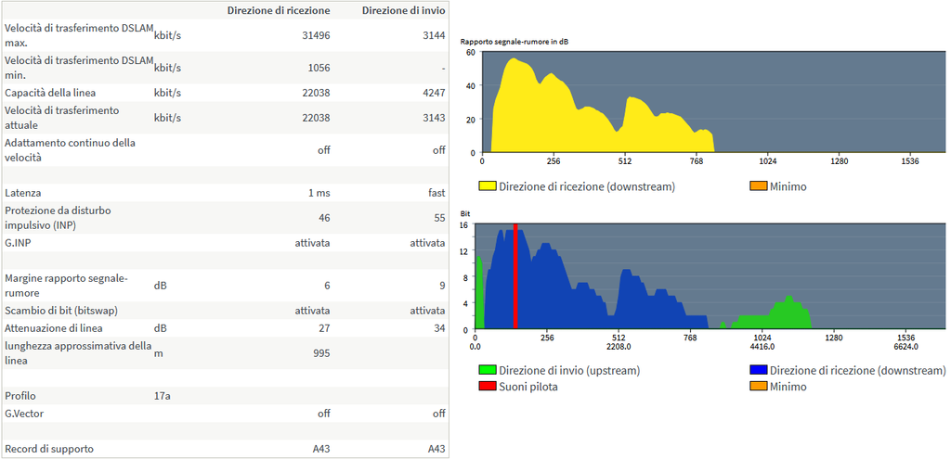
Task: Click the line length value 995
Action: point(319,353)
